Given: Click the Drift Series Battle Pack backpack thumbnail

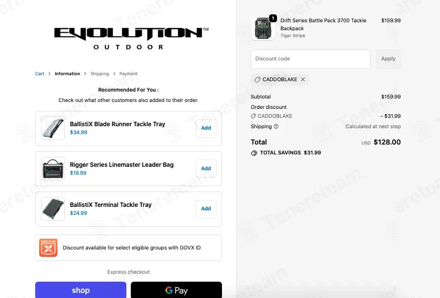Looking at the screenshot, I should (x=263, y=28).
